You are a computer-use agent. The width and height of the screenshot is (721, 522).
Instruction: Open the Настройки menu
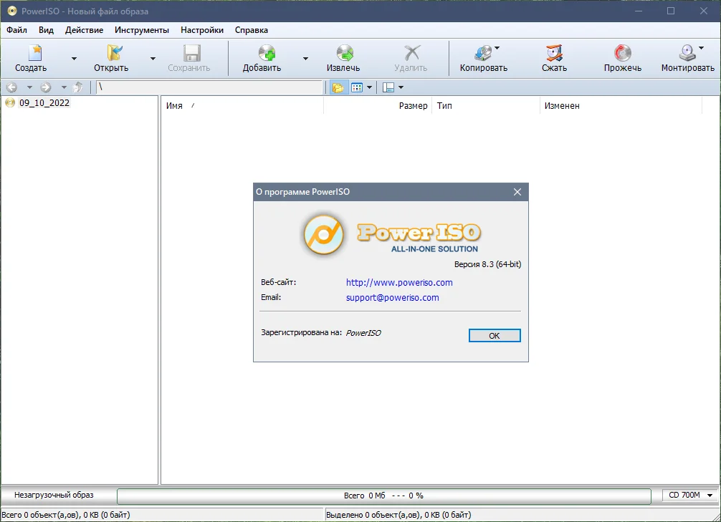click(202, 30)
